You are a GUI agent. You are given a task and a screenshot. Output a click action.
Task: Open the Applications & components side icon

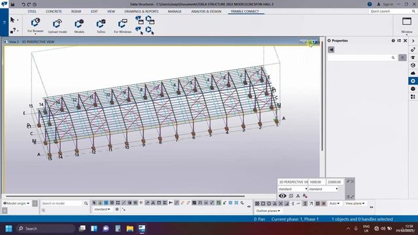[x=413, y=97]
